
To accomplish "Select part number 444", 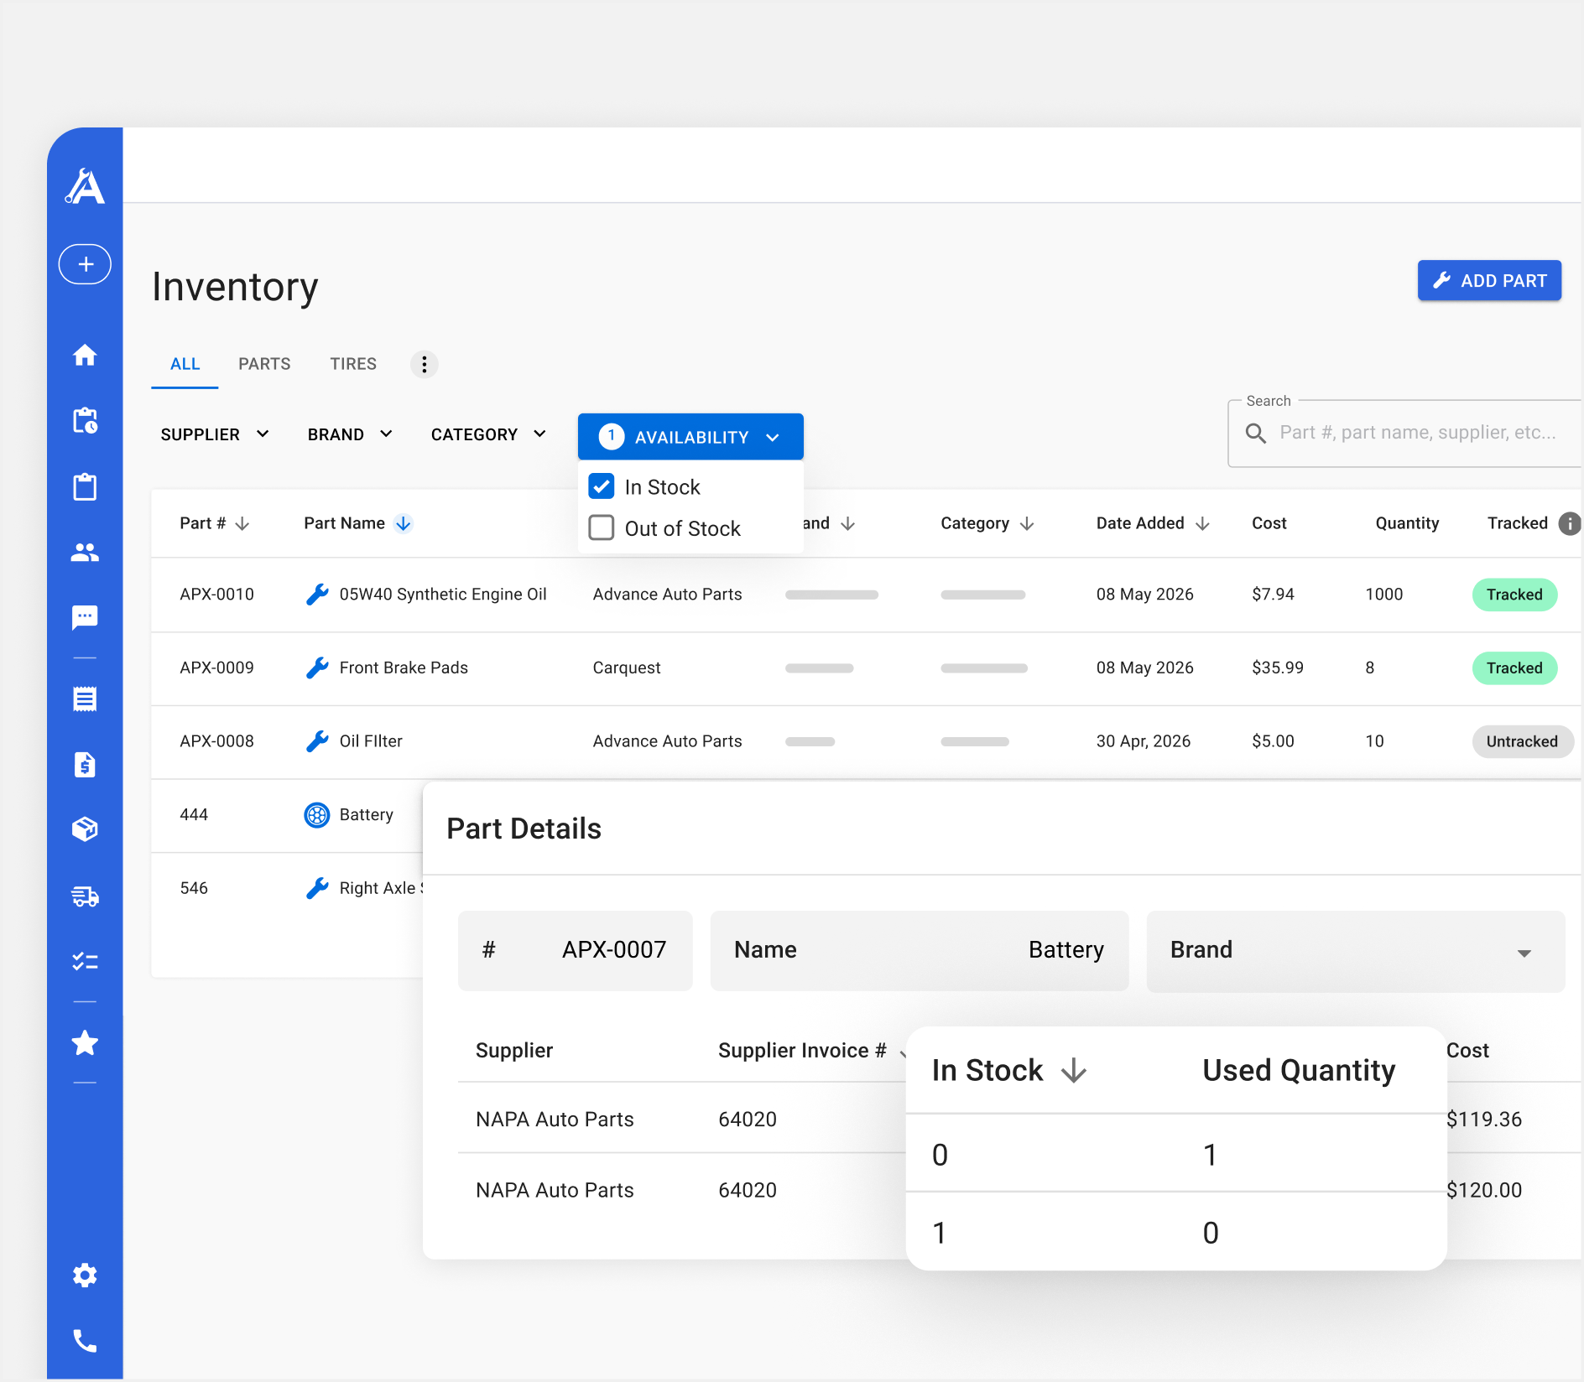I will (x=194, y=815).
